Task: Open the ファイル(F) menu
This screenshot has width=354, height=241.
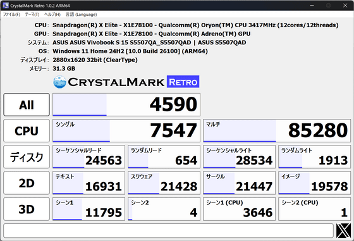Action: [x=11, y=15]
